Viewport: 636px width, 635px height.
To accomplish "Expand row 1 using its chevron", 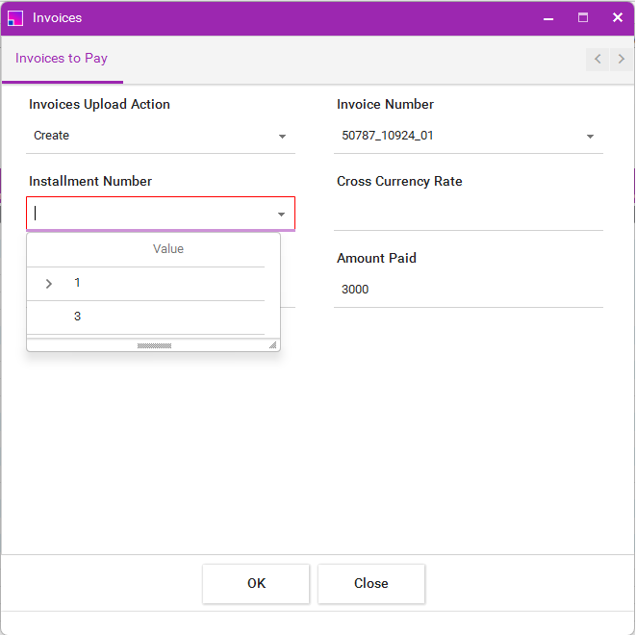I will tap(49, 284).
